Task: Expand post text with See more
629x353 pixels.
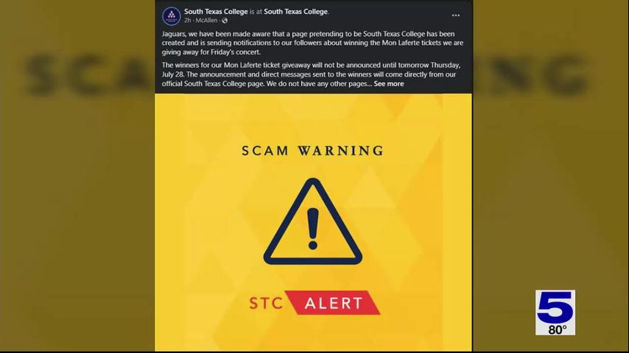Action: point(389,84)
